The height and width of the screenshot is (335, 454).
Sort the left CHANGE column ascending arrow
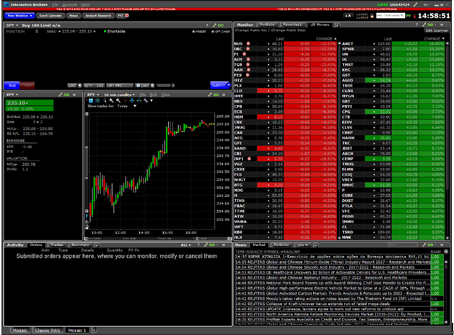[336, 39]
